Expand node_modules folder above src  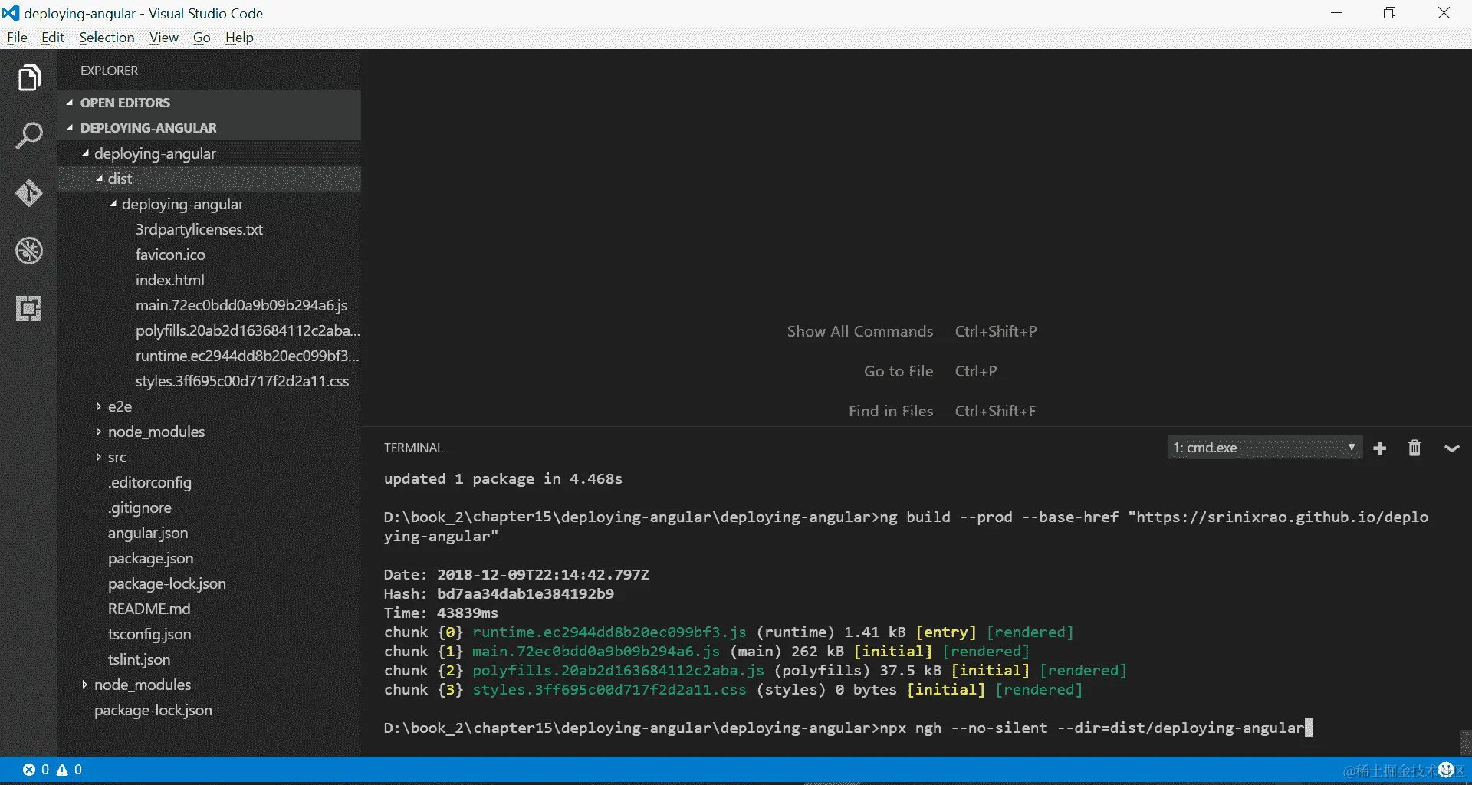click(98, 432)
